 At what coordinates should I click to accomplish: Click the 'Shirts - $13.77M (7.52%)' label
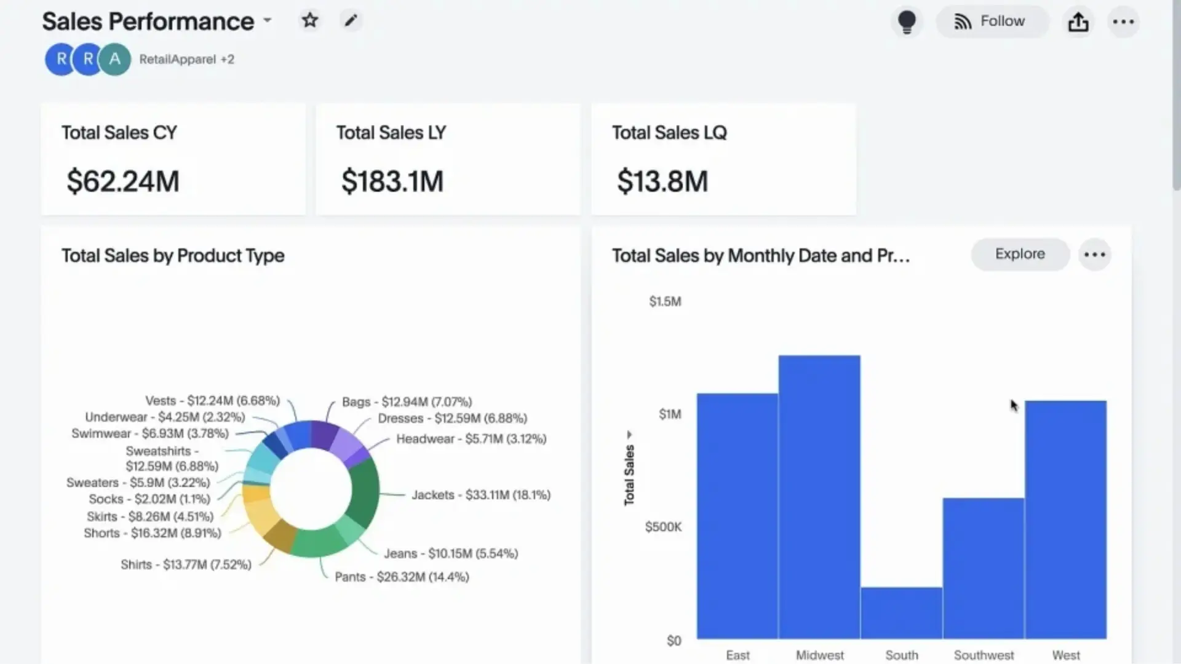click(x=186, y=564)
